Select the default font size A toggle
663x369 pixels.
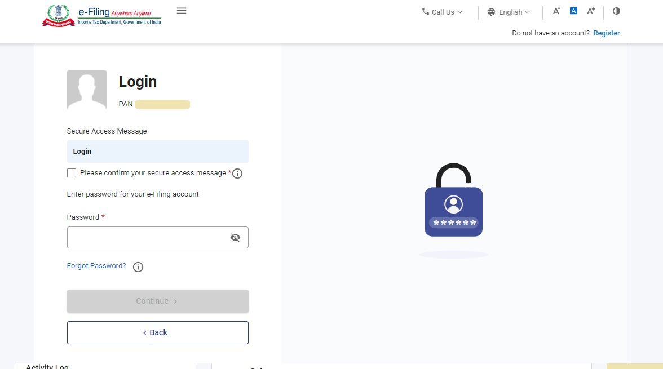(573, 10)
